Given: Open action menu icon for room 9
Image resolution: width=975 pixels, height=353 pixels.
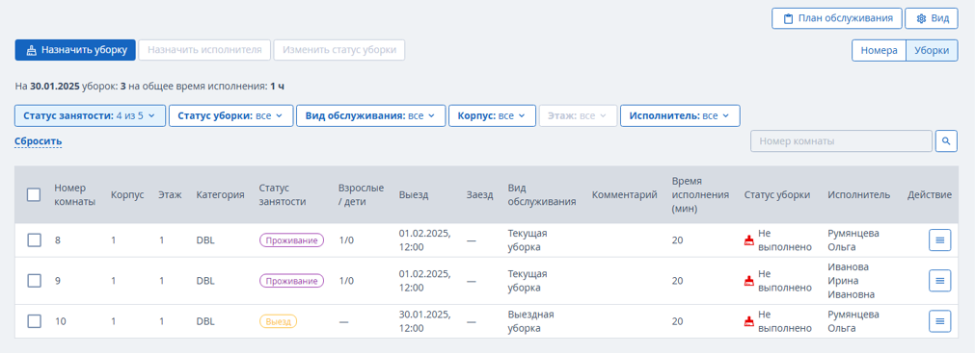Looking at the screenshot, I should (x=939, y=281).
